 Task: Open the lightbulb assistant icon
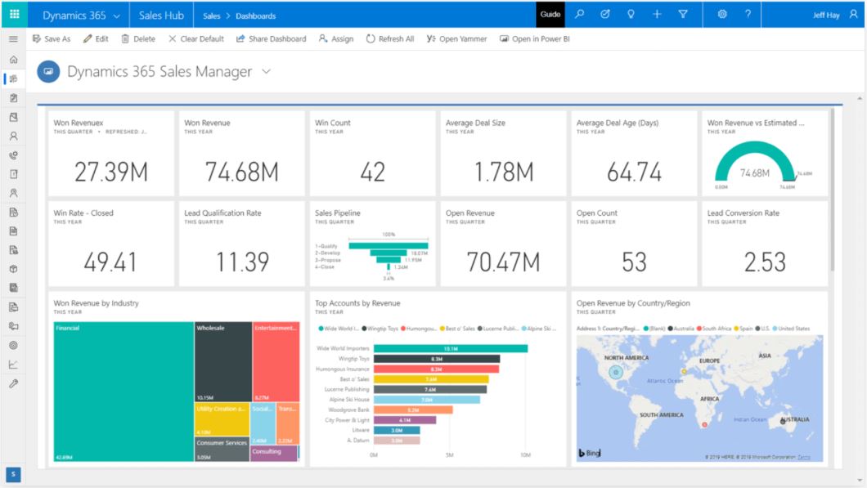631,15
